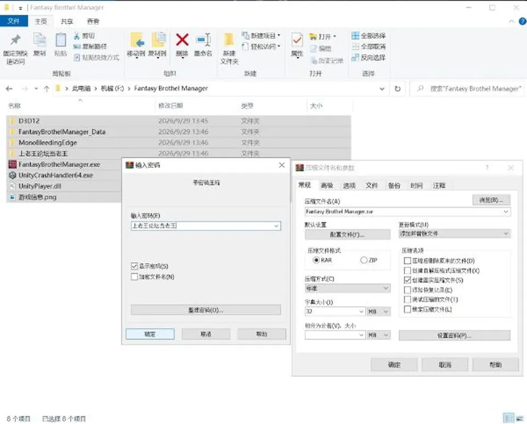Switch to the 共享 (Share) ribbon tab

(66, 21)
